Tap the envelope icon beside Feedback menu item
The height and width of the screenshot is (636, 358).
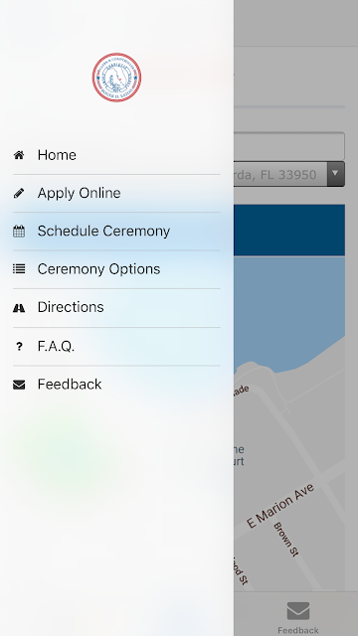point(19,385)
